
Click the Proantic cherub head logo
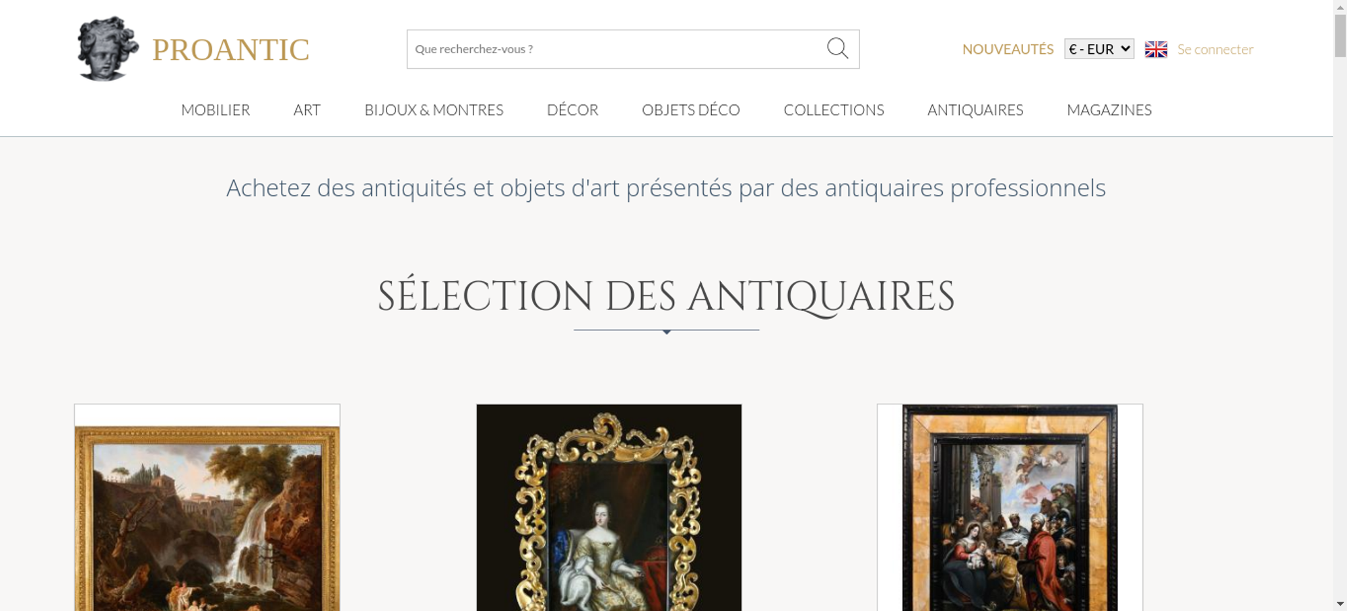pos(108,49)
